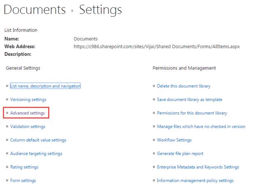Screen dimensions: 256x190
Task: Click the Advanced settings link
Action: click(27, 113)
